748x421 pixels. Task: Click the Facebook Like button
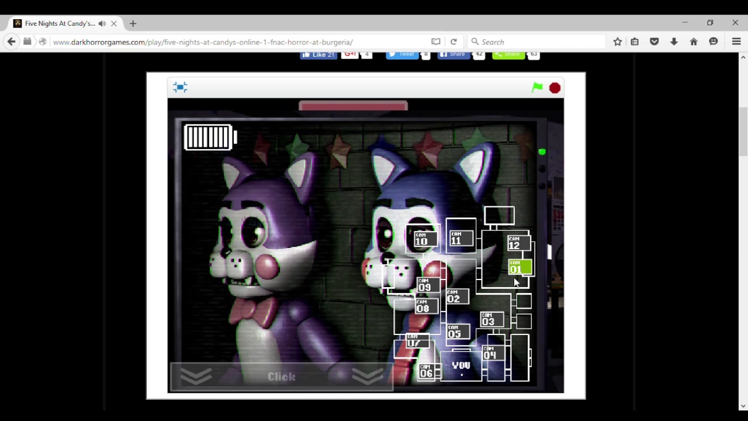[x=319, y=54]
